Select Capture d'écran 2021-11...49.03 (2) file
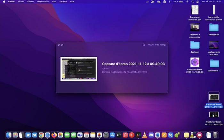 (x=214, y=119)
